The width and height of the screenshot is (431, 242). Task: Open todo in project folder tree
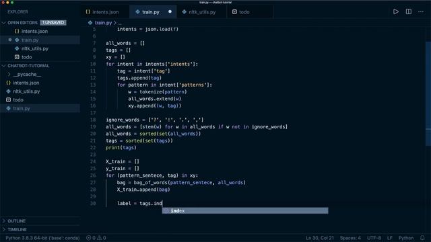(x=18, y=100)
